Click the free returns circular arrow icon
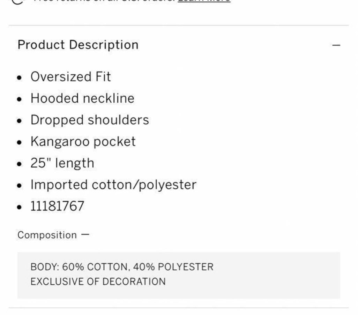This screenshot has width=358, height=315. pyautogui.click(x=17, y=1)
